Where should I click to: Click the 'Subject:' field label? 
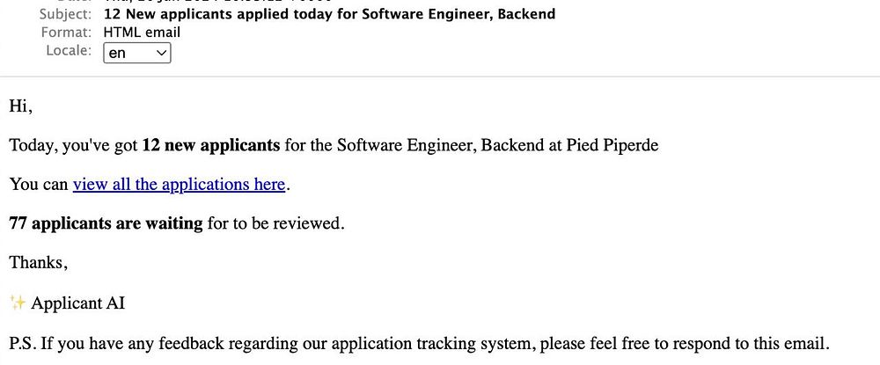click(x=65, y=14)
